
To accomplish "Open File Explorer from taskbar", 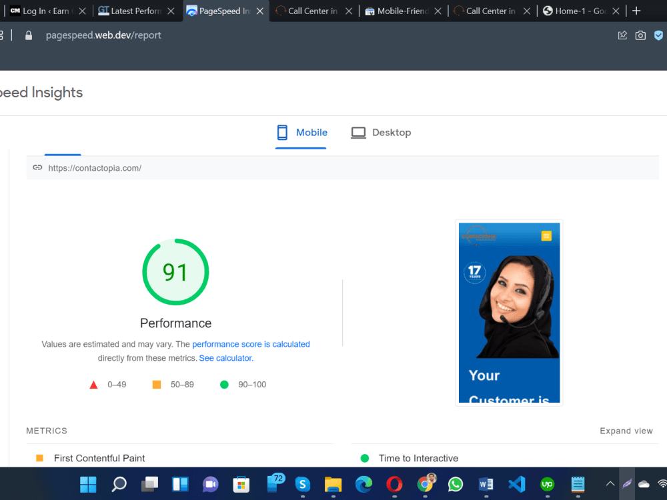I will [333, 484].
